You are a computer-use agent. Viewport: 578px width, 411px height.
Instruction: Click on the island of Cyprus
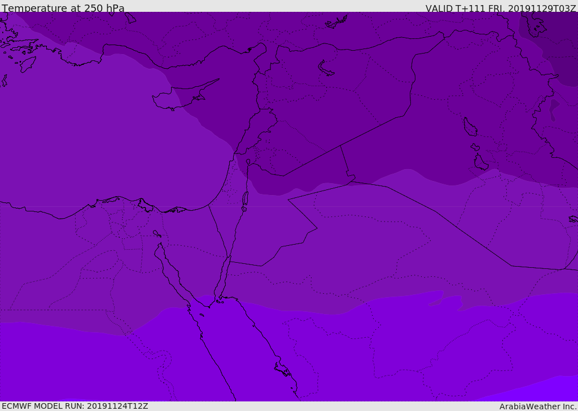(183, 96)
